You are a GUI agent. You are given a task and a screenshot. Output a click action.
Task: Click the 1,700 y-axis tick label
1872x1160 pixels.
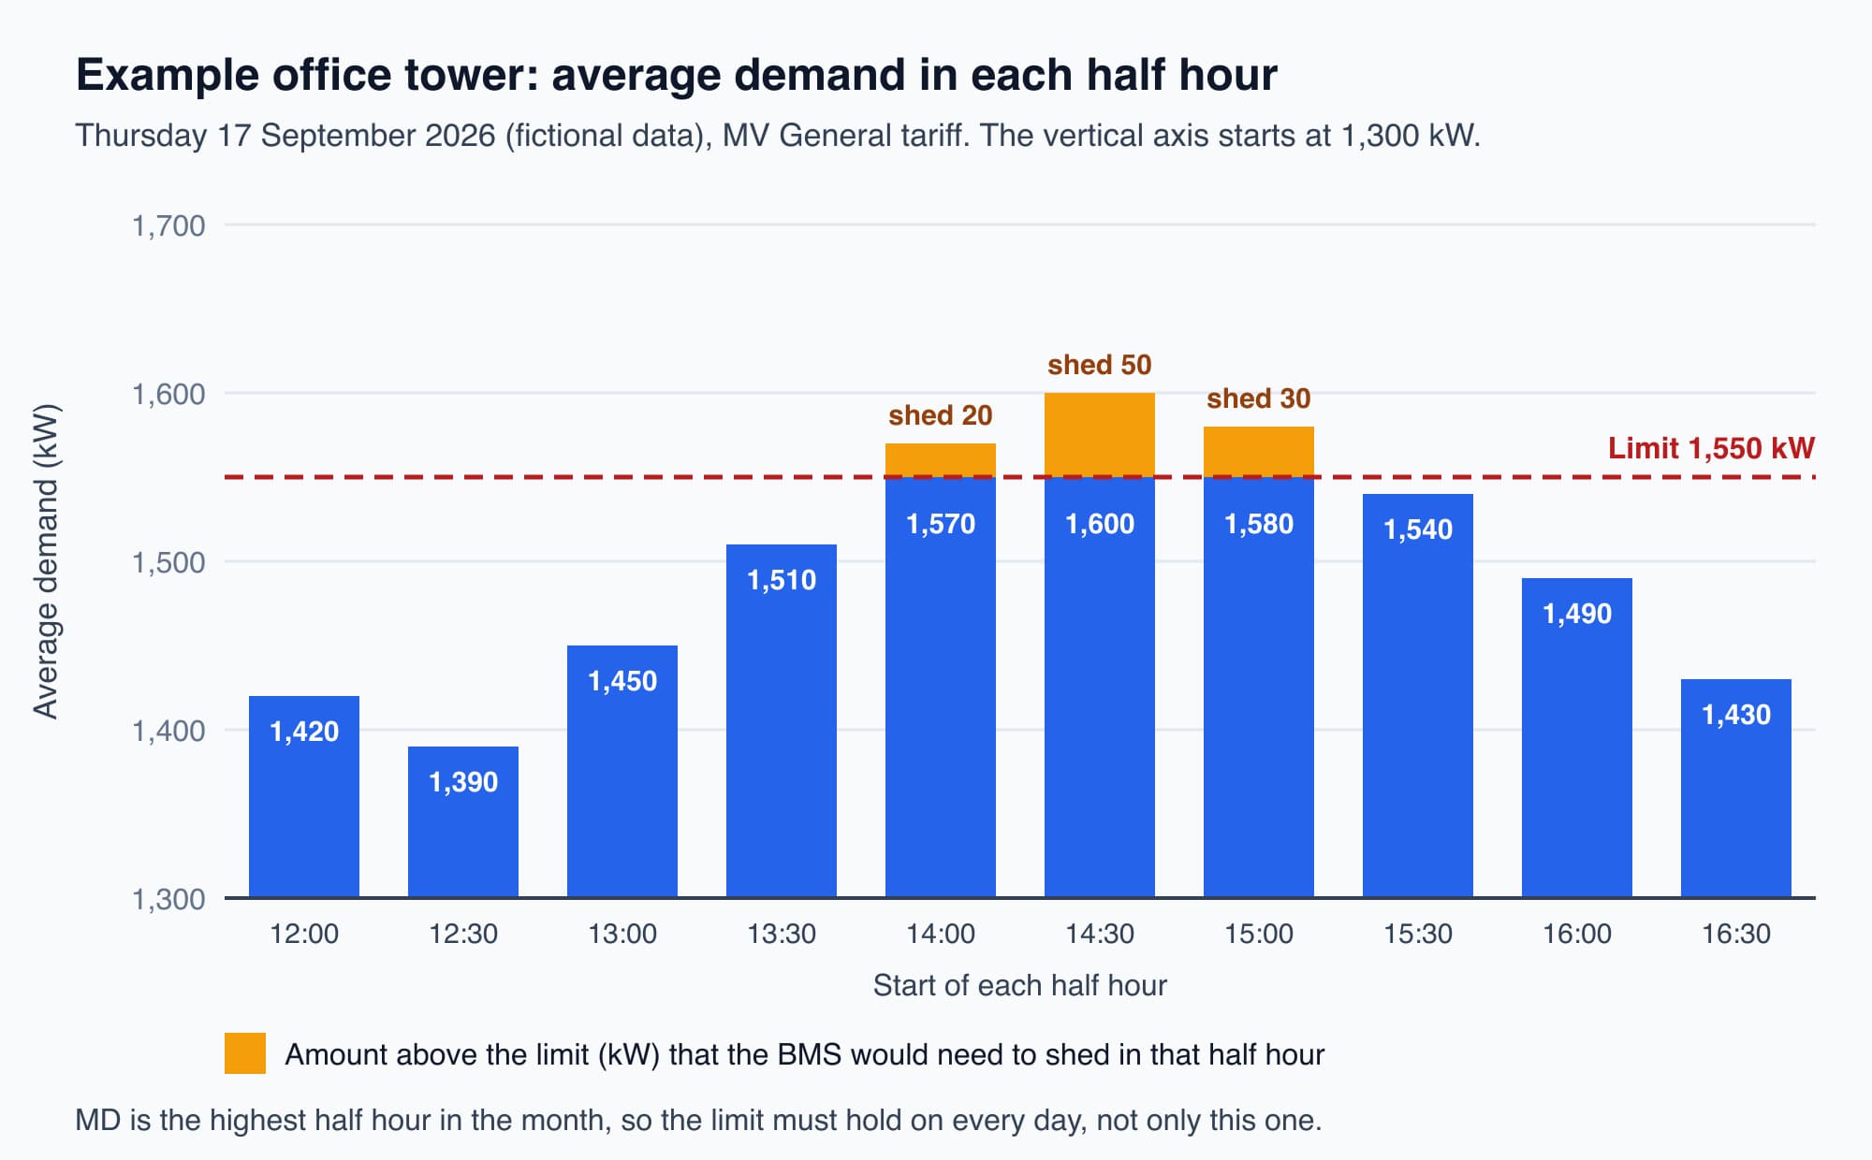[x=168, y=225]
